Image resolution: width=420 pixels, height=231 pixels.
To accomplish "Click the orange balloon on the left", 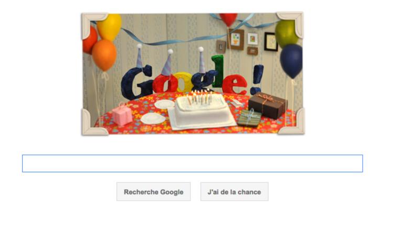I will (x=104, y=55).
